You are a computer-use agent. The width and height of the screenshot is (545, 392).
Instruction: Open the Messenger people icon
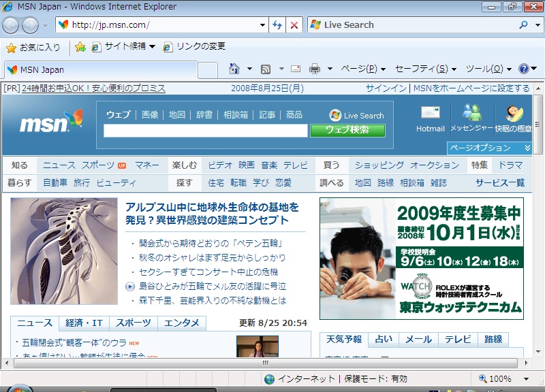[471, 112]
